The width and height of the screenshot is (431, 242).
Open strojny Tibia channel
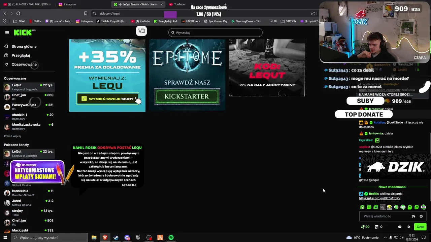tap(29, 212)
